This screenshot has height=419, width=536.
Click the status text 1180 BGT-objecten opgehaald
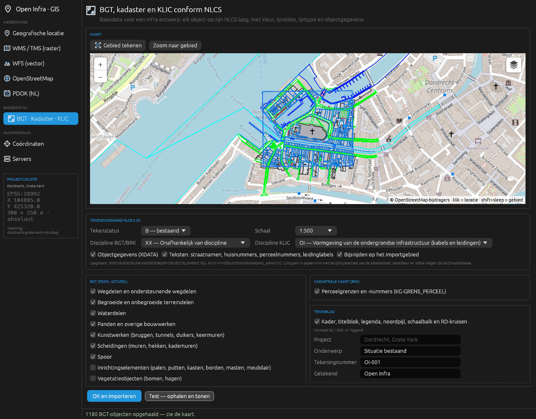tap(140, 414)
